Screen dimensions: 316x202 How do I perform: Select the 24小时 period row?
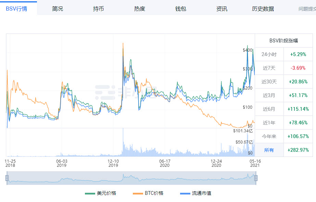269,54
